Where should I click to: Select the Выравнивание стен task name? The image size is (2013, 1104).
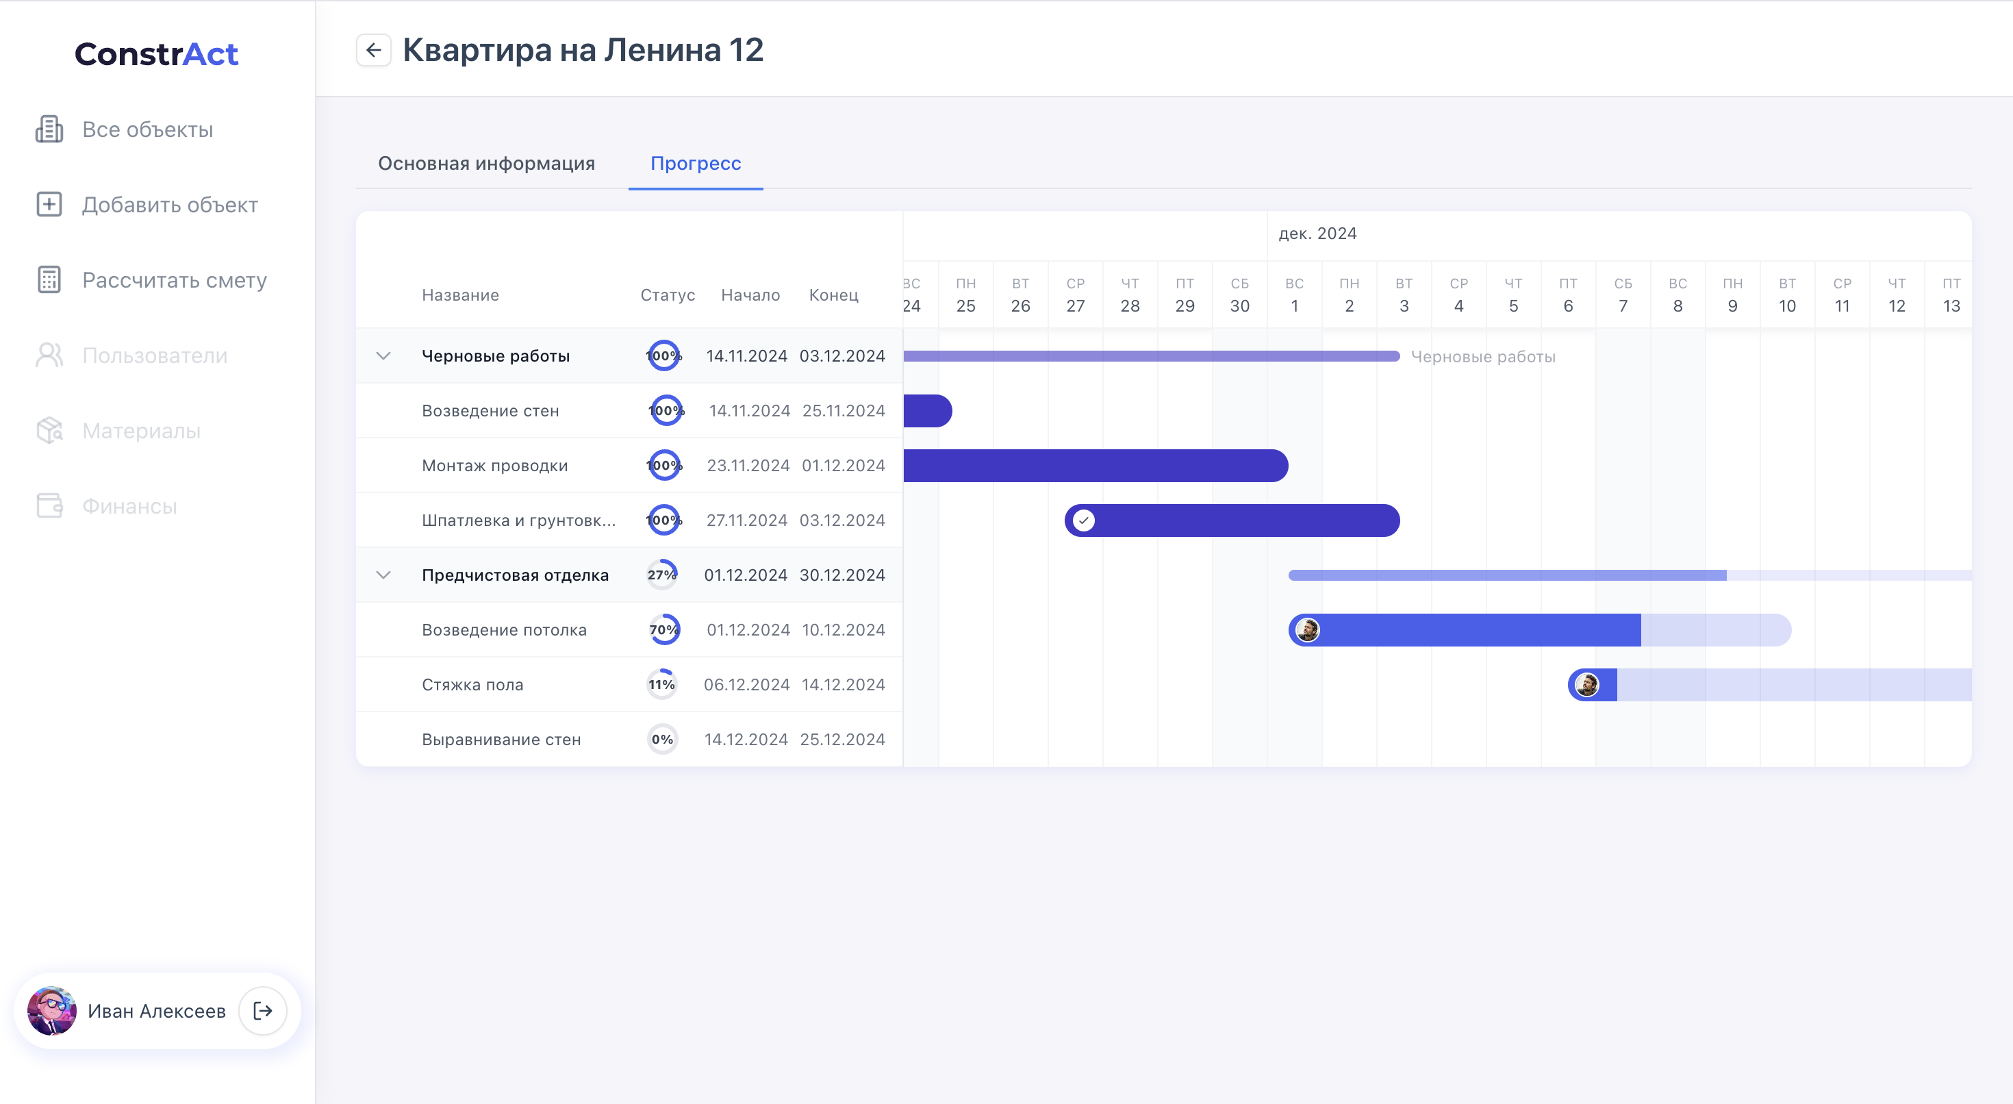(501, 739)
